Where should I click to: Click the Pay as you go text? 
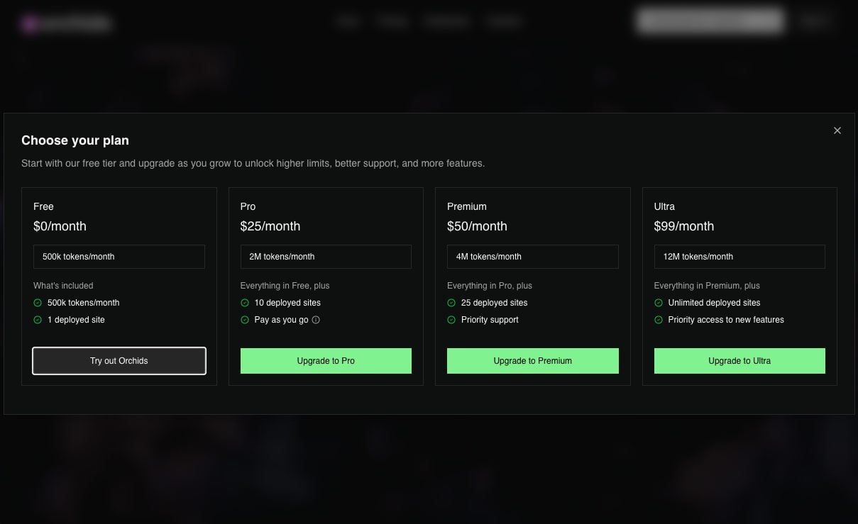point(282,320)
